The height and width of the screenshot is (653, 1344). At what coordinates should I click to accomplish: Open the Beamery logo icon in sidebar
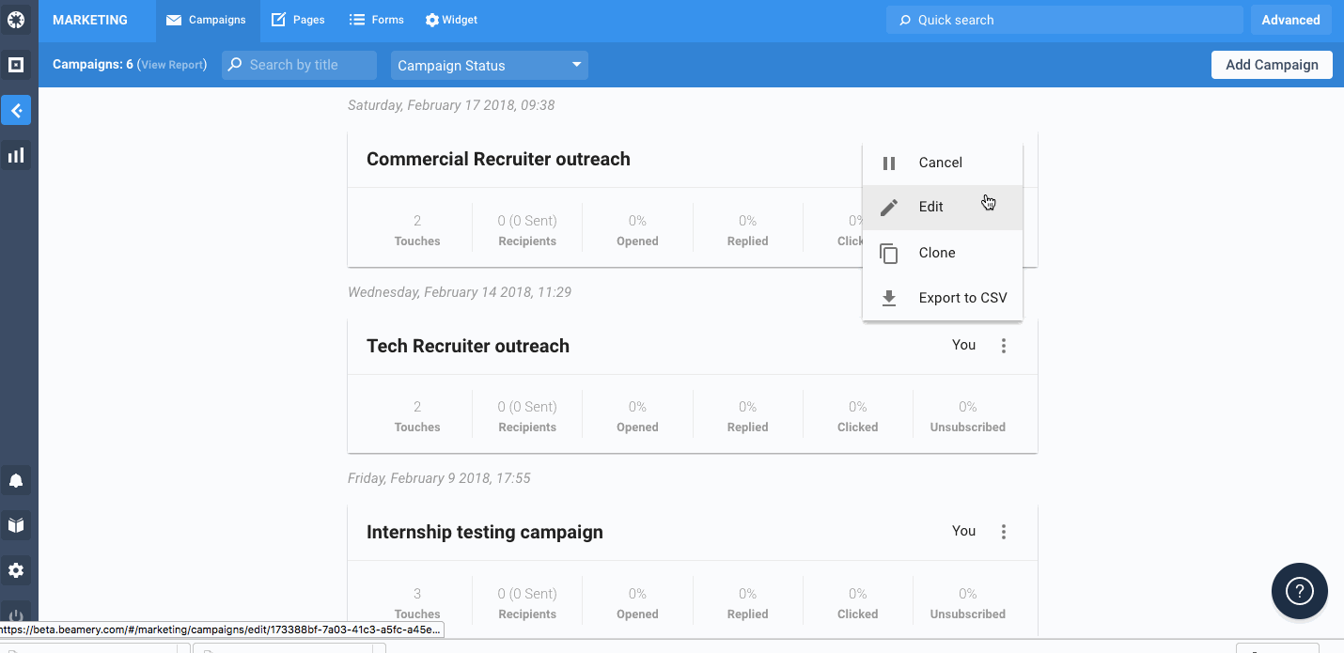(16, 19)
